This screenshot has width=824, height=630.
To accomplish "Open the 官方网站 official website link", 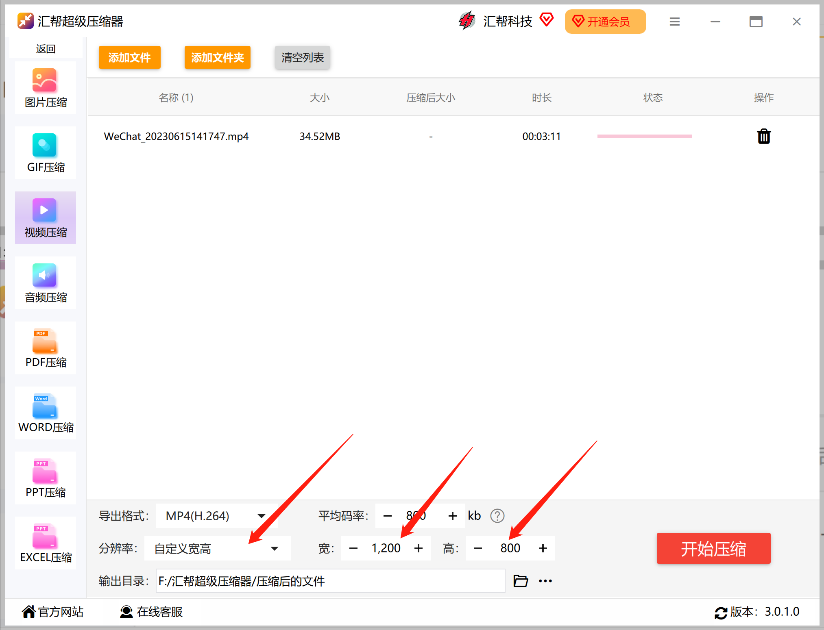I will click(x=53, y=612).
